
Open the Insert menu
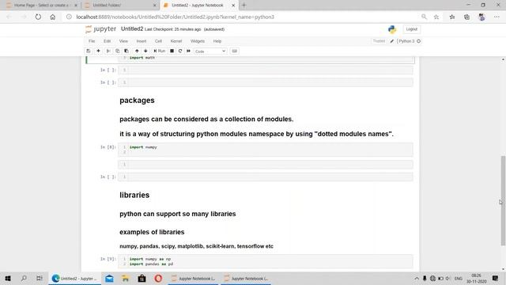click(x=142, y=41)
